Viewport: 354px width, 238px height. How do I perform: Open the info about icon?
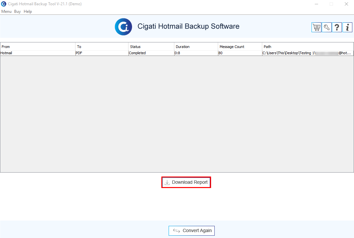point(347,28)
